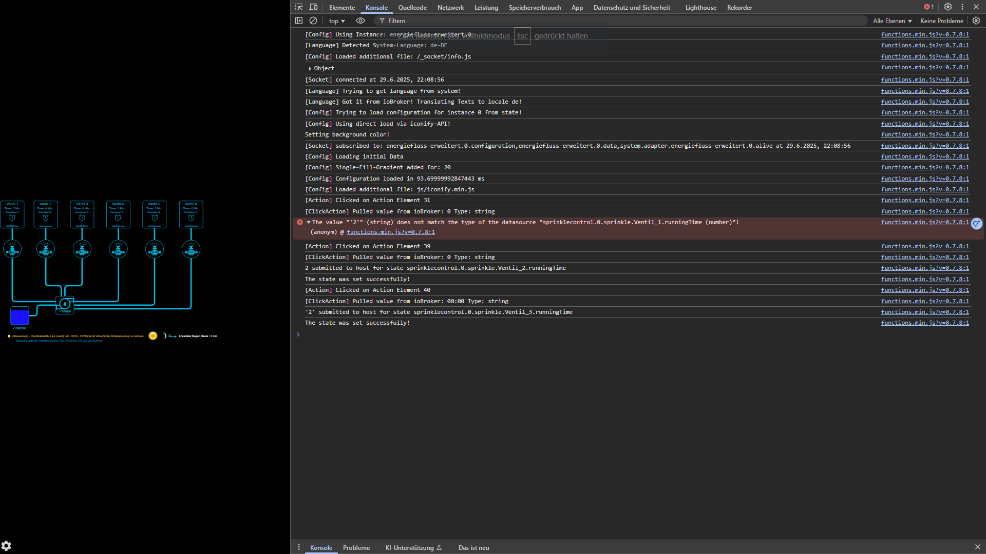The image size is (986, 554).
Task: Click the Pumpe pump icon
Action: (65, 304)
